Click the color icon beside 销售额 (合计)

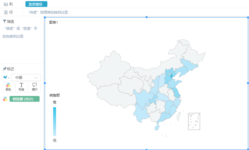(5, 99)
